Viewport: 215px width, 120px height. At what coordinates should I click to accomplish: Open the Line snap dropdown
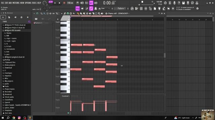click(105, 8)
